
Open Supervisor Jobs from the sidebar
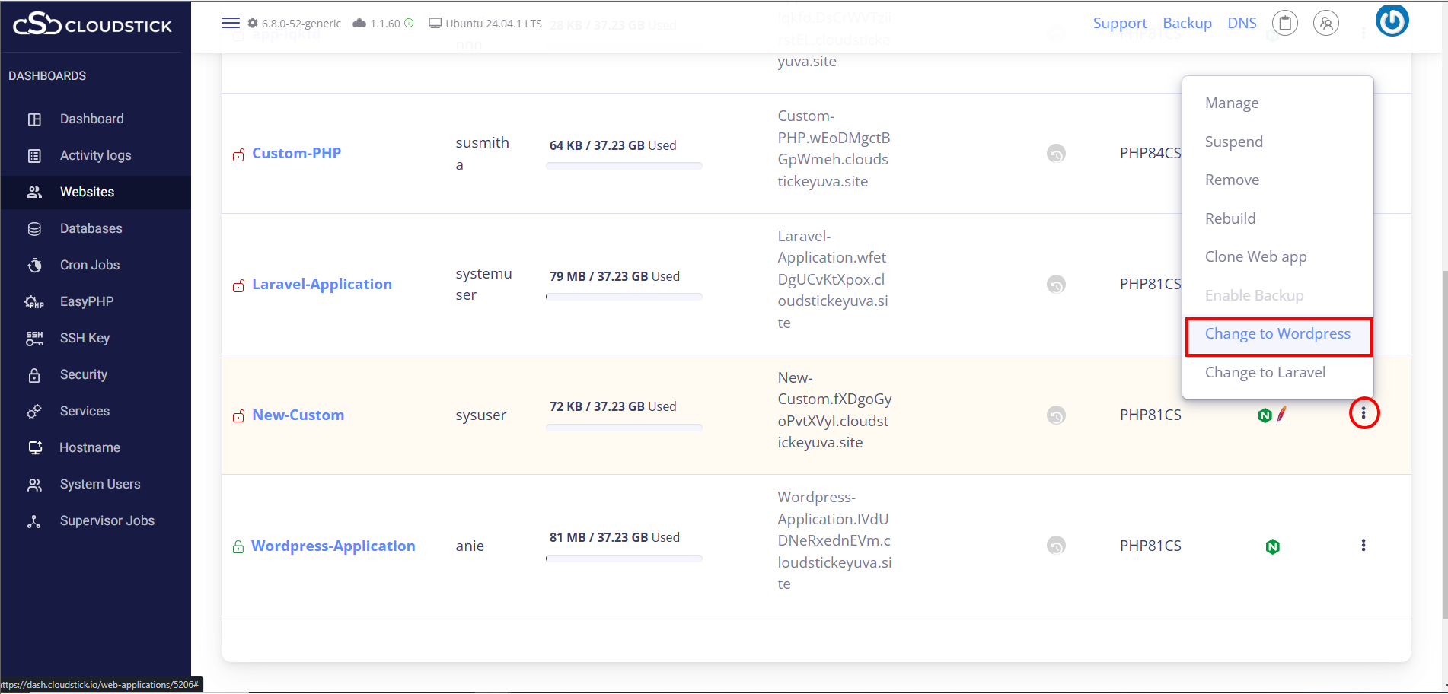(x=107, y=520)
